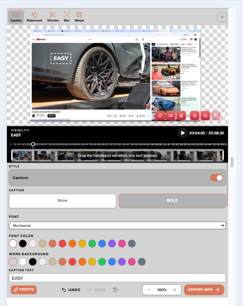
Task: Close the editor with the X button
Action: coord(222,17)
